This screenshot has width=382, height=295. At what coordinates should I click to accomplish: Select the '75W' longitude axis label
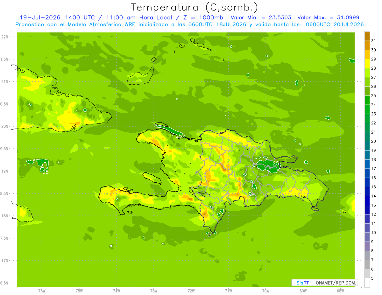(x=79, y=291)
